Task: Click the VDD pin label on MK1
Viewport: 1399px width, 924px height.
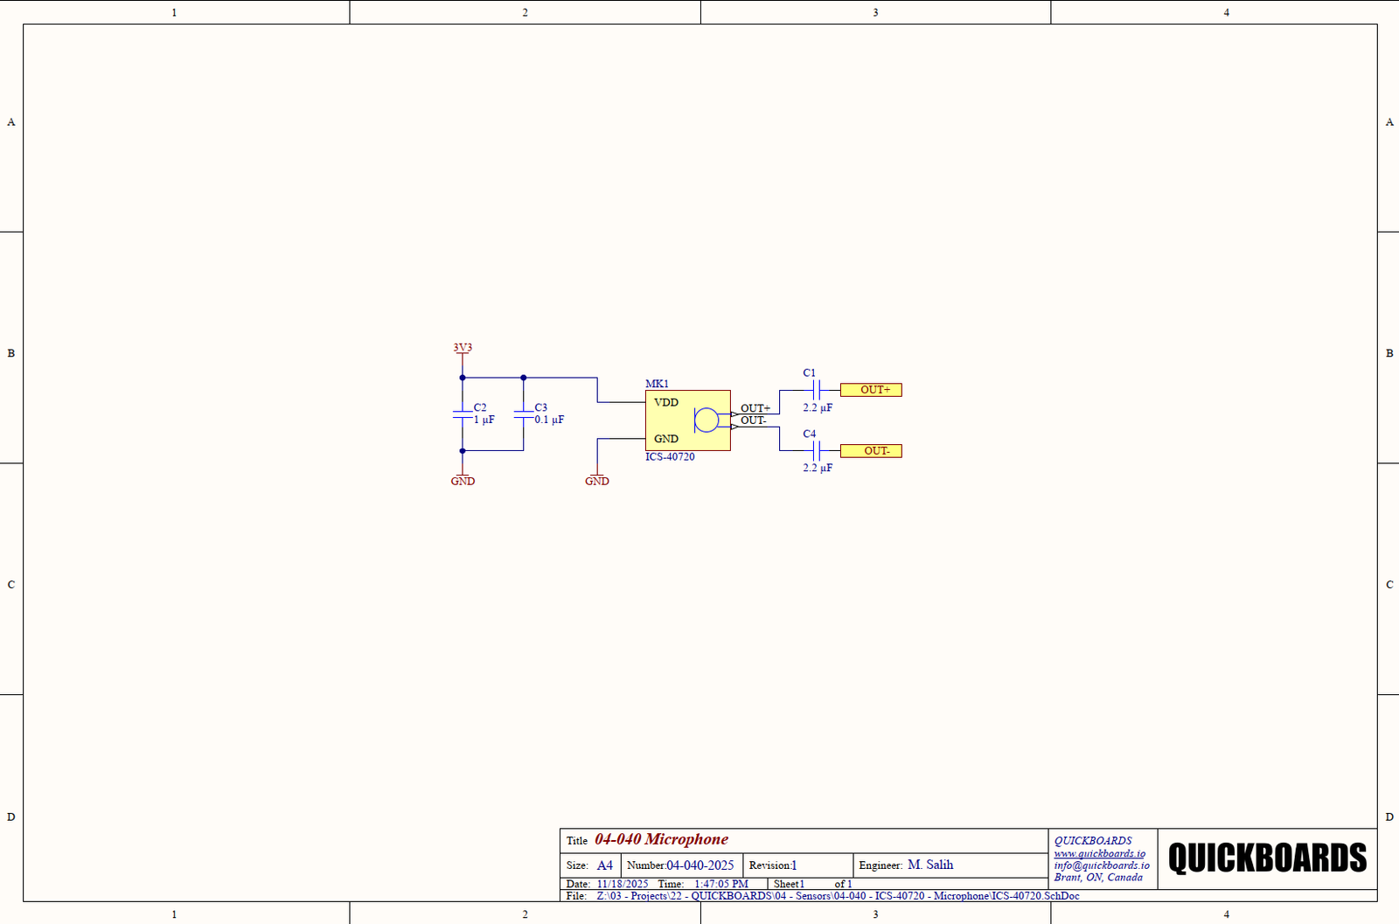Action: point(666,403)
